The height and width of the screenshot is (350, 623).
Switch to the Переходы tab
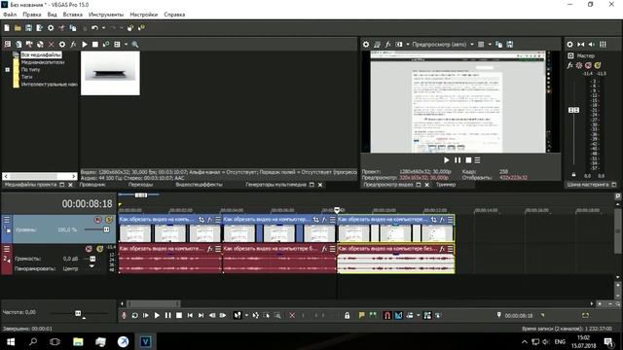(140, 185)
